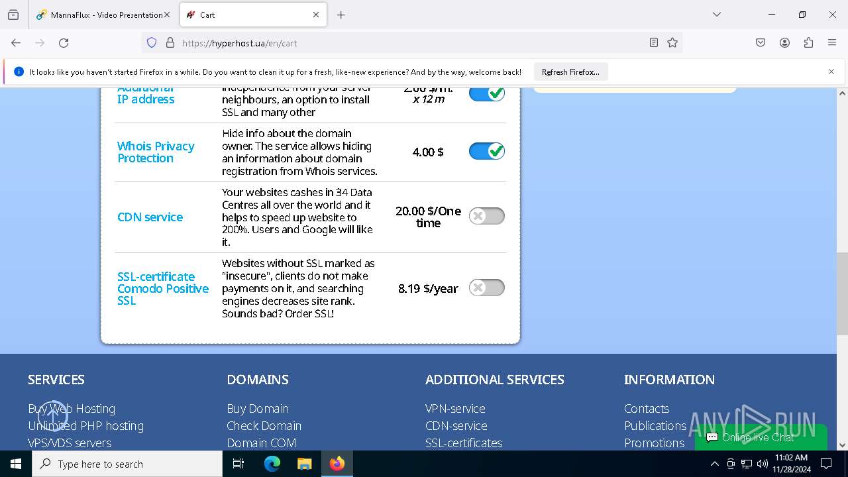Open the Contacts link
The image size is (848, 477).
(x=647, y=409)
